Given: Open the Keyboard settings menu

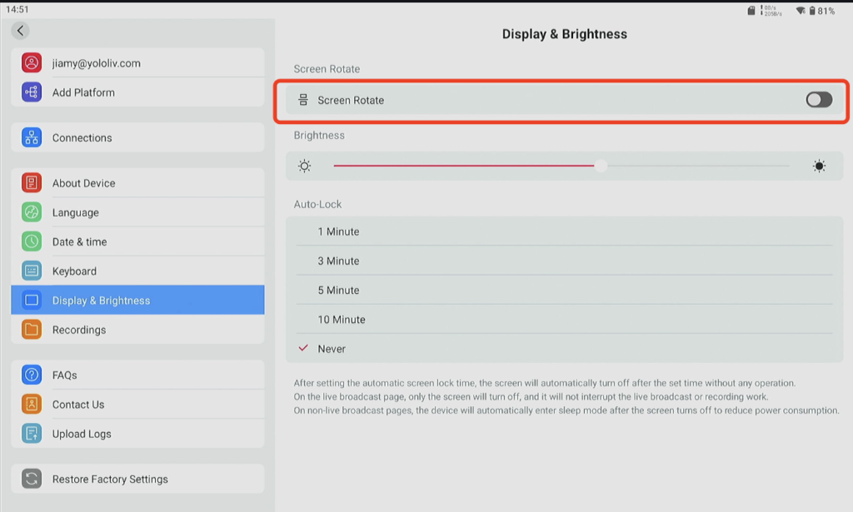Looking at the screenshot, I should coord(137,271).
